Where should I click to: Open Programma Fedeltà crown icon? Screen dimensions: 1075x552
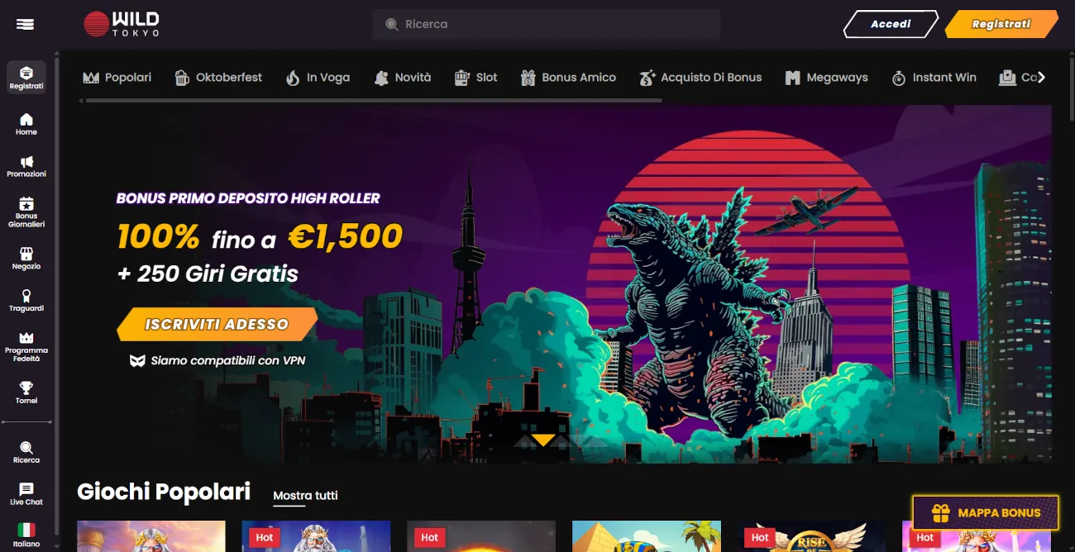(26, 338)
